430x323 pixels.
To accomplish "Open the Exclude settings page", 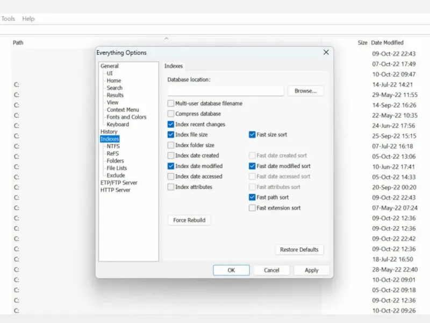I will tap(116, 175).
